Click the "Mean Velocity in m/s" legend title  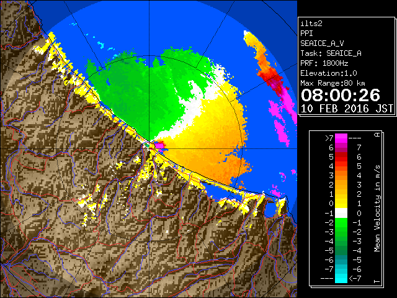[377, 209]
